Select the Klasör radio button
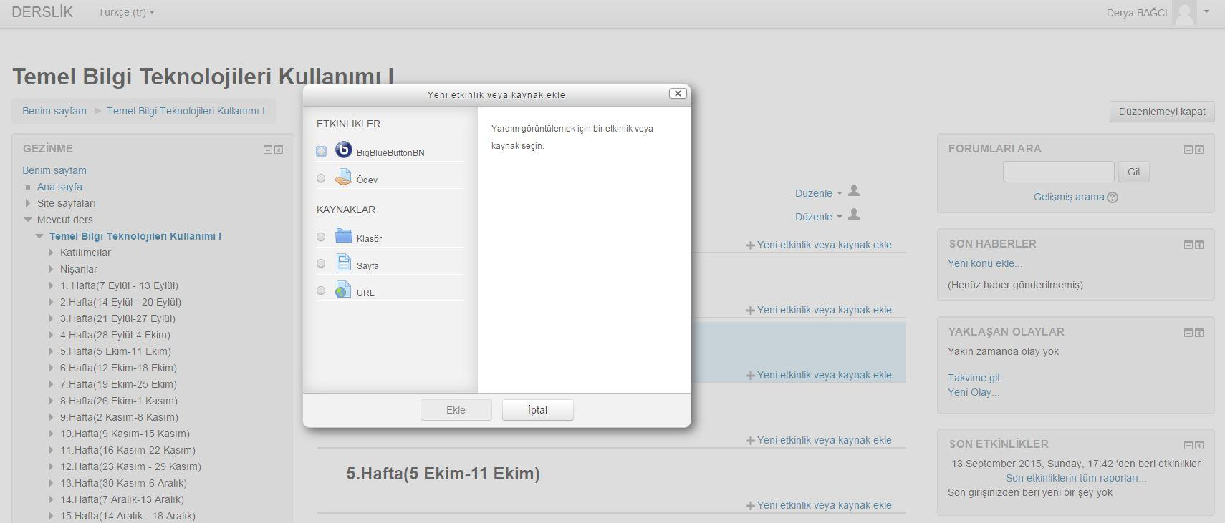The height and width of the screenshot is (523, 1225). coord(321,237)
